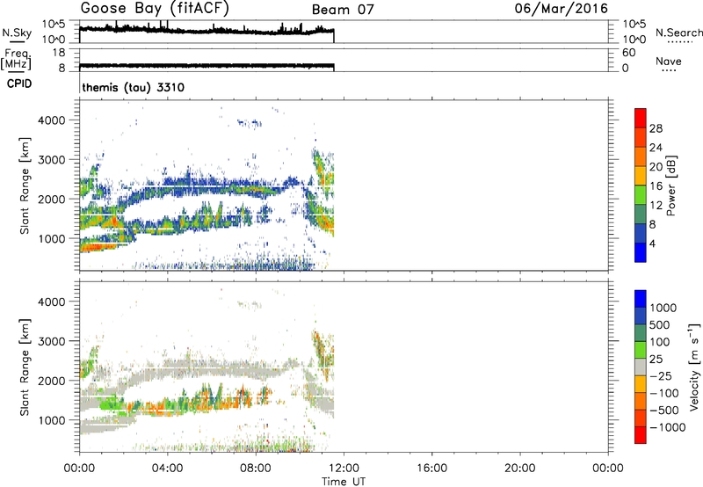The image size is (703, 487).
Task: Click the 'CPID' label
Action: (19, 84)
